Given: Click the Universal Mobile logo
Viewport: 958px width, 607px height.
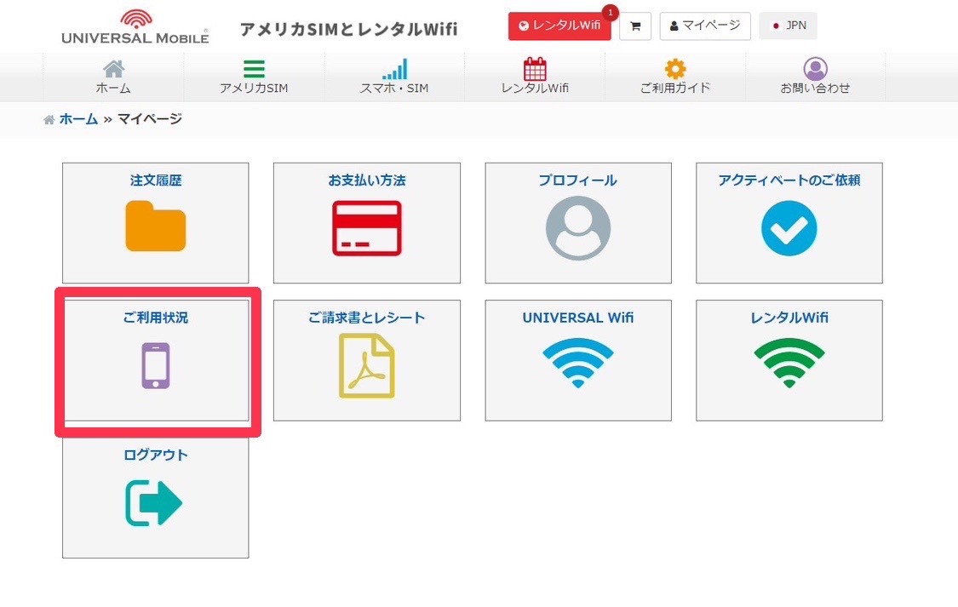Looking at the screenshot, I should [x=135, y=27].
